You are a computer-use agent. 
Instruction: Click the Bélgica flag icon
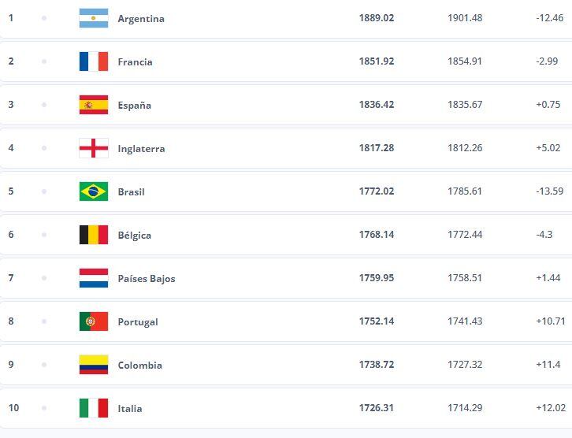[x=94, y=235]
